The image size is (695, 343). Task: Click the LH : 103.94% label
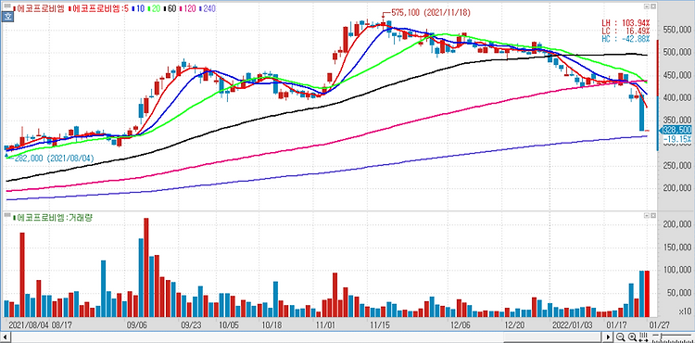point(625,22)
